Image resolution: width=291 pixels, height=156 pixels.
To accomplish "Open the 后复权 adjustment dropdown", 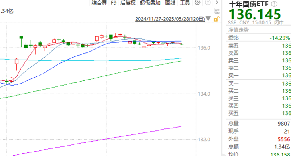I will click(x=128, y=3).
